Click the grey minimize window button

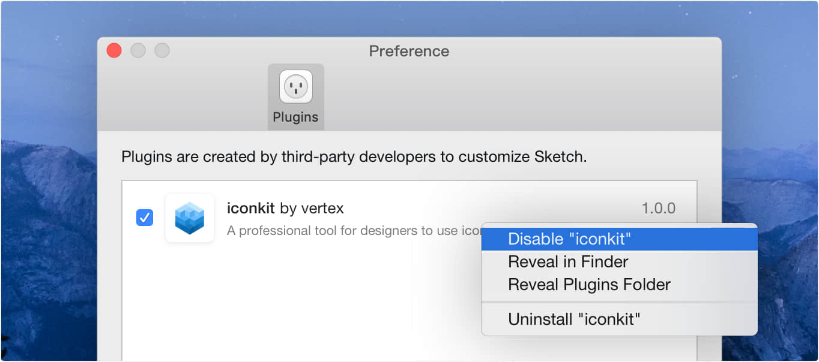tap(138, 51)
